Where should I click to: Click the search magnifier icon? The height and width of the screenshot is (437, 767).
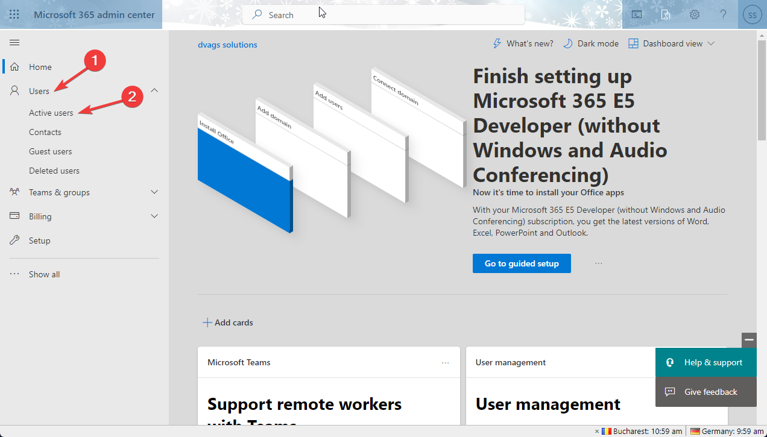coord(257,15)
